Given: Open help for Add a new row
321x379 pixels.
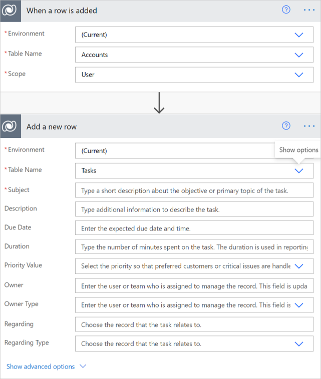Looking at the screenshot, I should (x=286, y=125).
